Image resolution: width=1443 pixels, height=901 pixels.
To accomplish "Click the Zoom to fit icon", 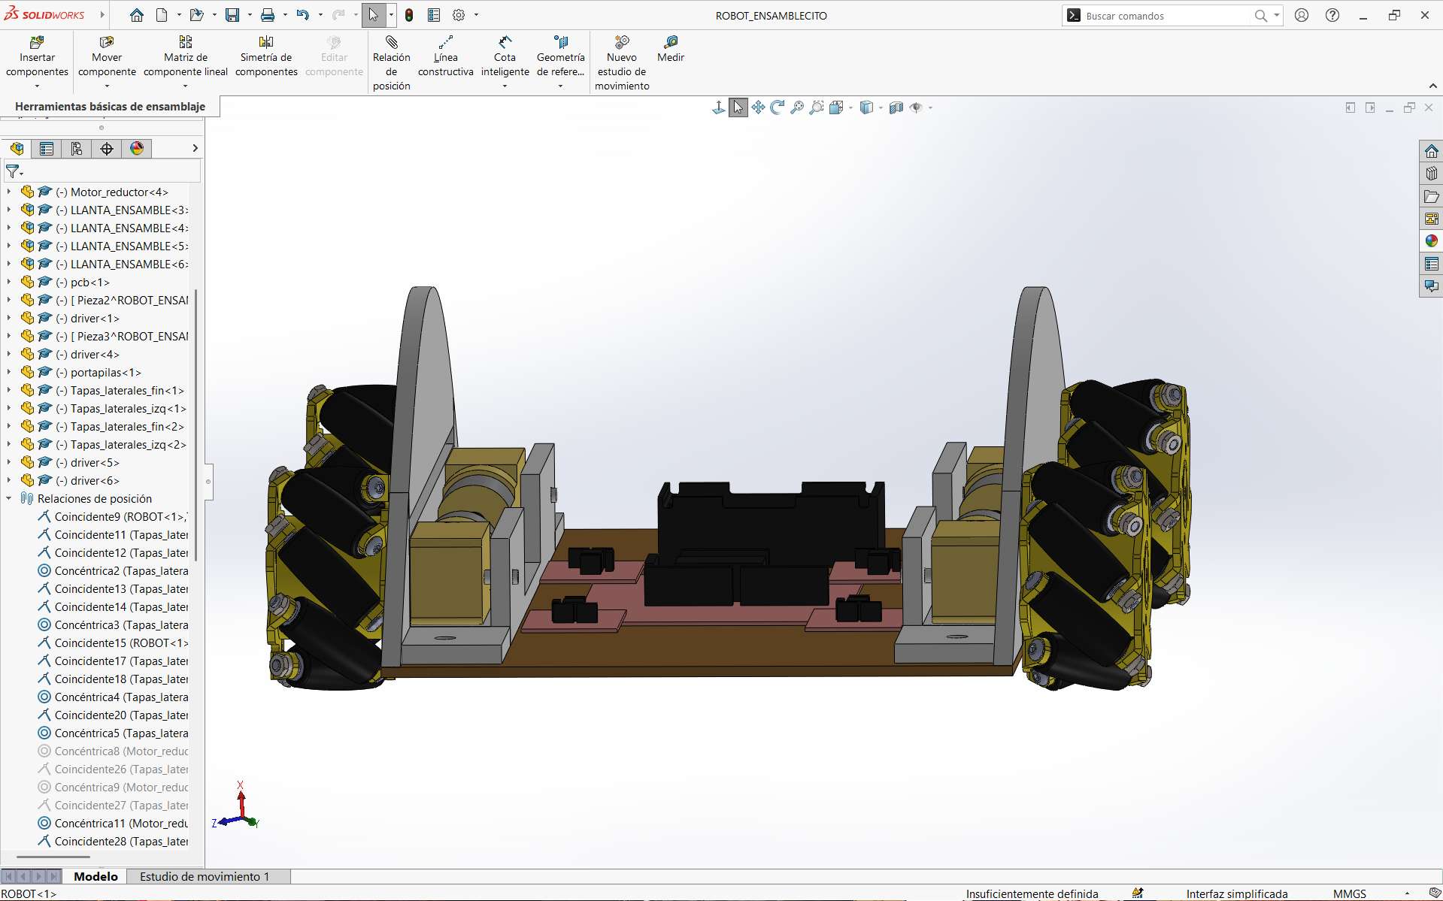I will pos(797,107).
